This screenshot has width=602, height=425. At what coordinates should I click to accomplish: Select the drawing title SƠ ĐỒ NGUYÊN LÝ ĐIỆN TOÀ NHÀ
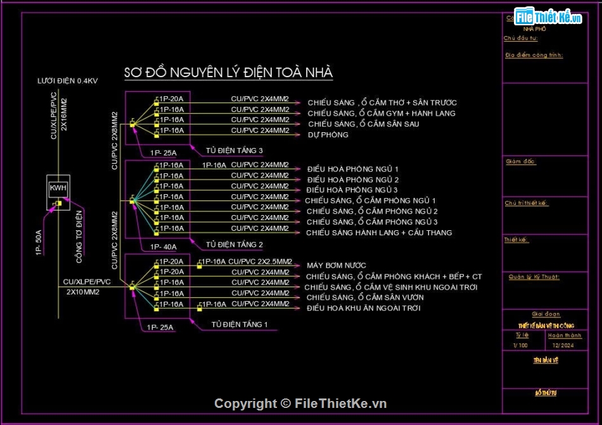tap(228, 73)
